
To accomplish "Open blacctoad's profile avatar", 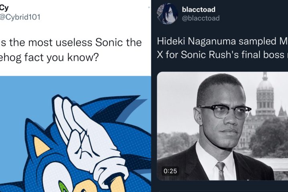I will coord(167,14).
